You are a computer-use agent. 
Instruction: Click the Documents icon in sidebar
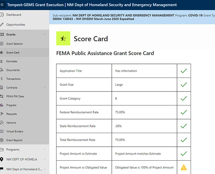(2, 70)
